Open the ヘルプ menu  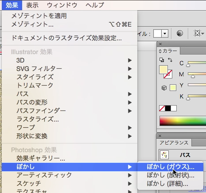pyautogui.click(x=95, y=5)
